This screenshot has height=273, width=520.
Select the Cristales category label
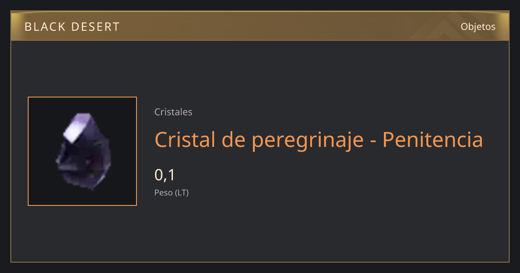(173, 112)
